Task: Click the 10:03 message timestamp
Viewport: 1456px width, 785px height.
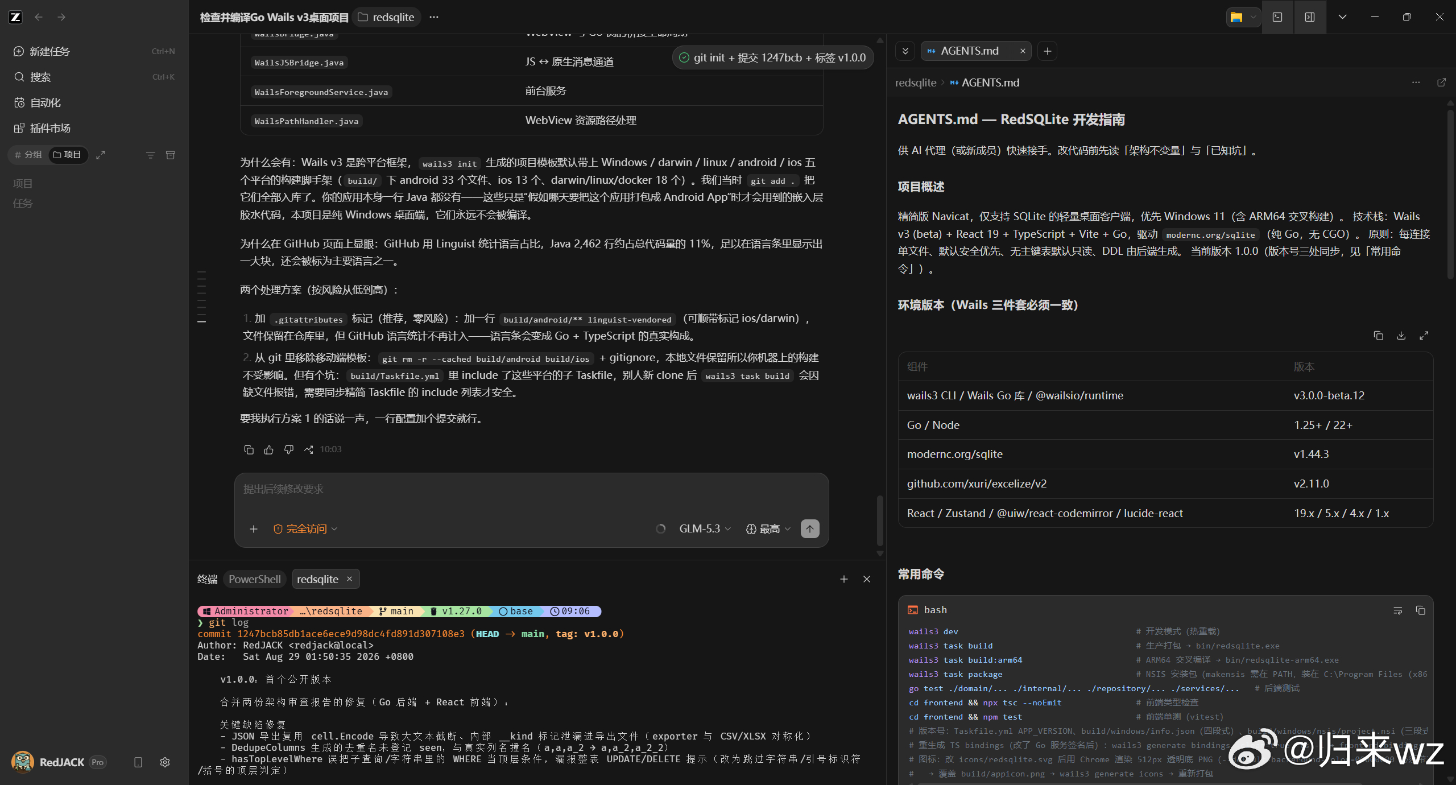Action: 330,449
